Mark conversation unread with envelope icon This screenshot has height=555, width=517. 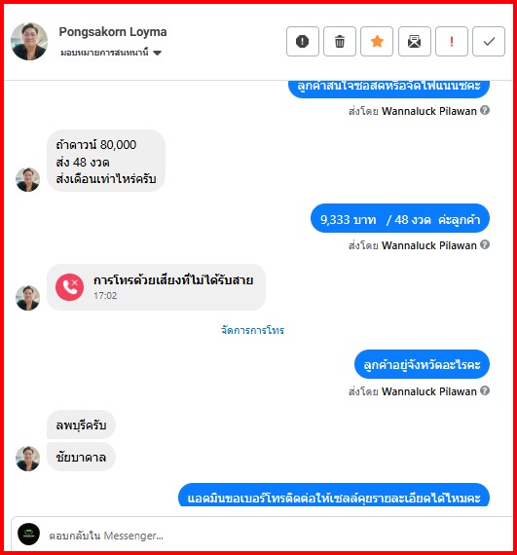click(415, 42)
